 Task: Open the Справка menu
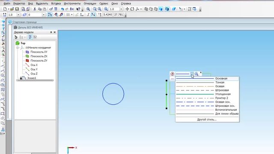coord(126,3)
